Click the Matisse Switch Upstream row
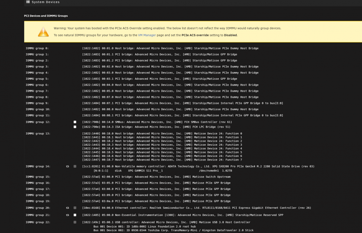Screen dimensions: 362x233 (156, 177)
